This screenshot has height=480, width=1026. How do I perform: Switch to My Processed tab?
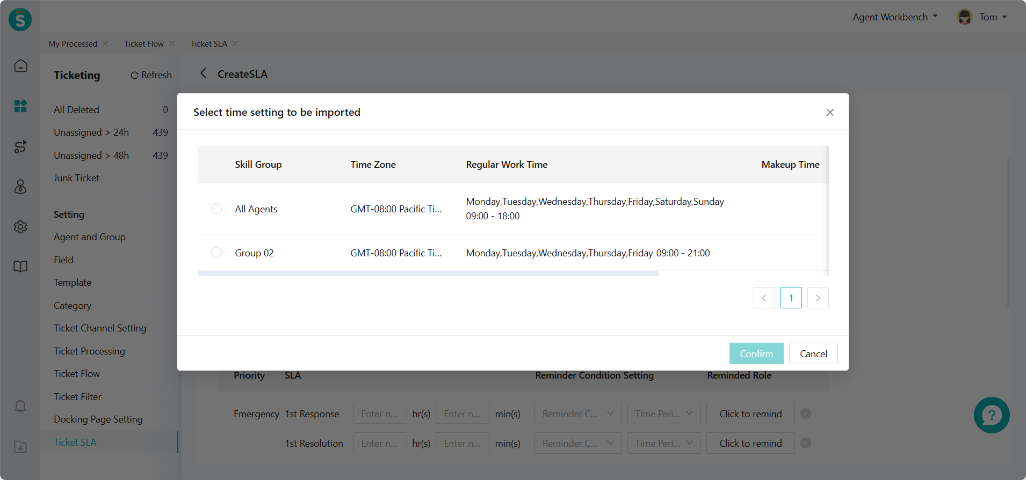[x=73, y=43]
